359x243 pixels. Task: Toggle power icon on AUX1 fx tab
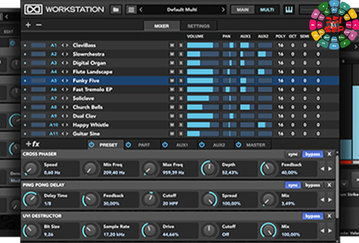click(165, 145)
